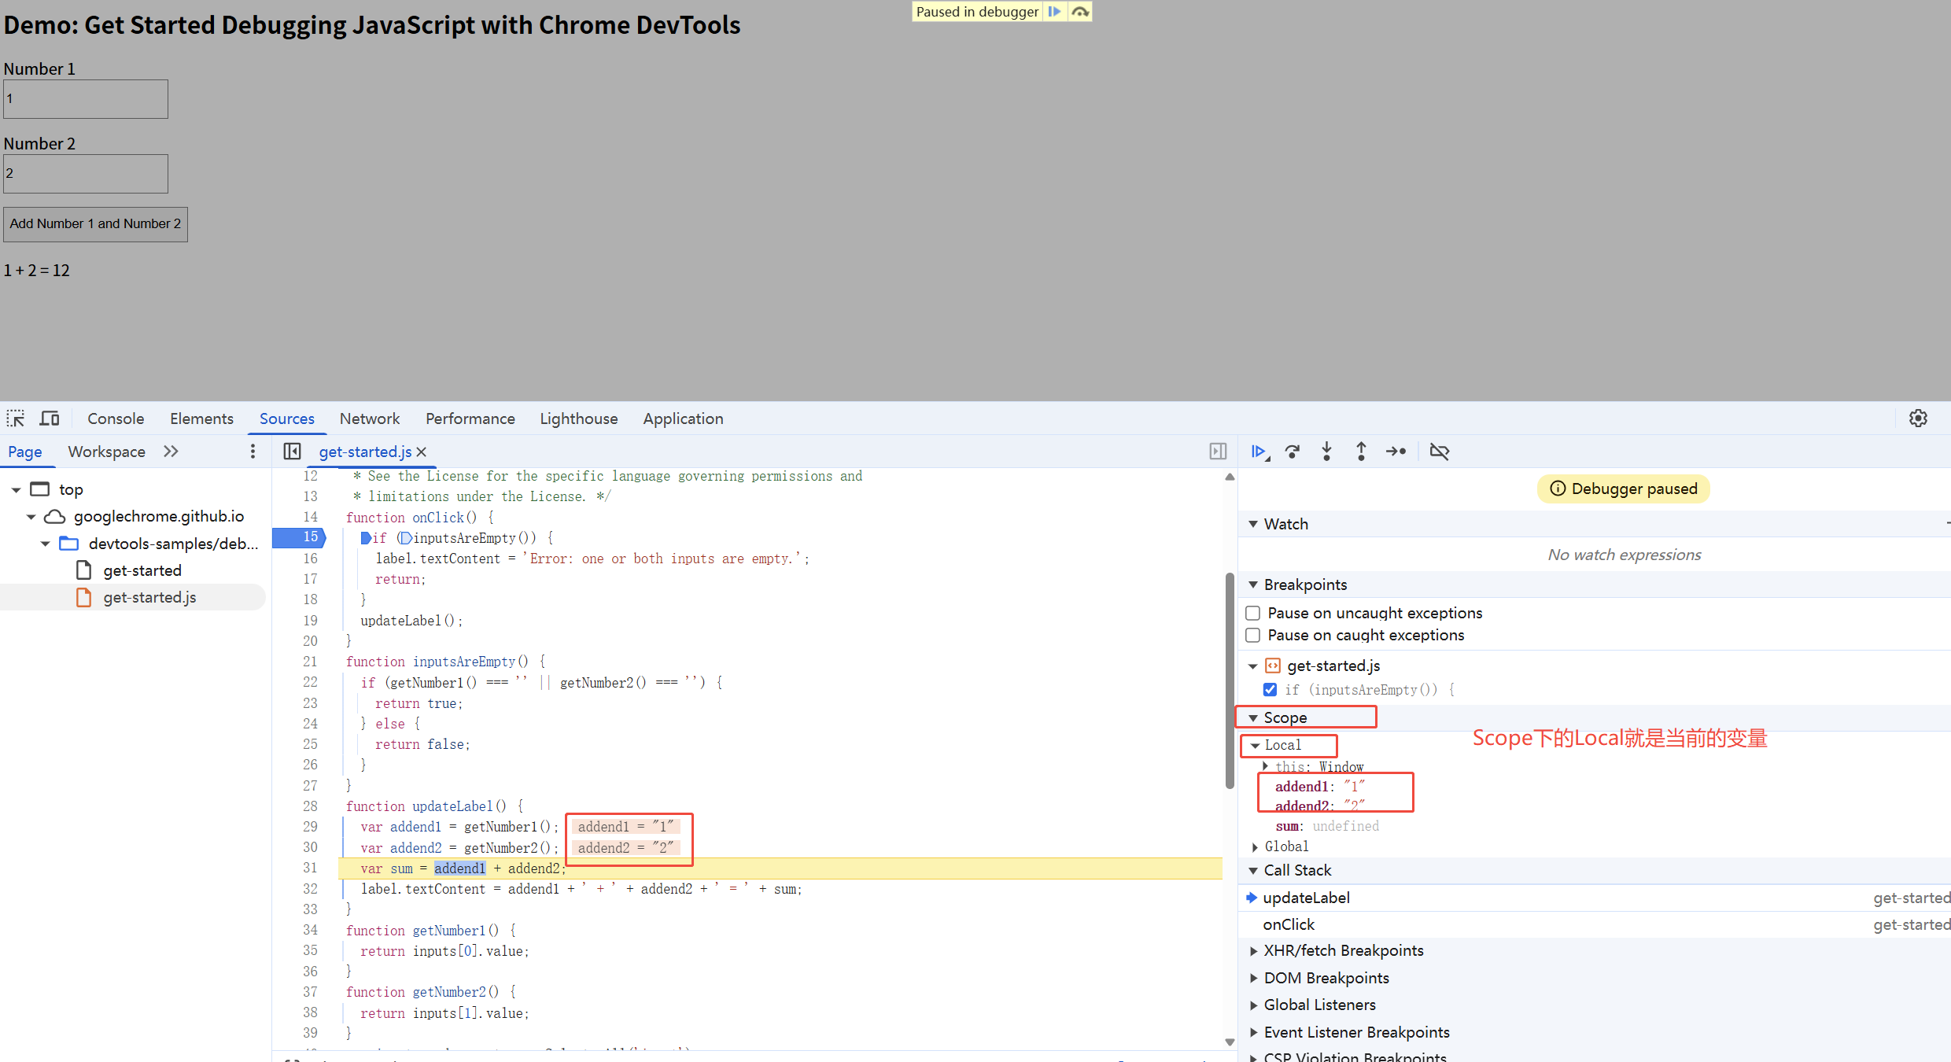
Task: Open the Console tab
Action: click(x=116, y=419)
